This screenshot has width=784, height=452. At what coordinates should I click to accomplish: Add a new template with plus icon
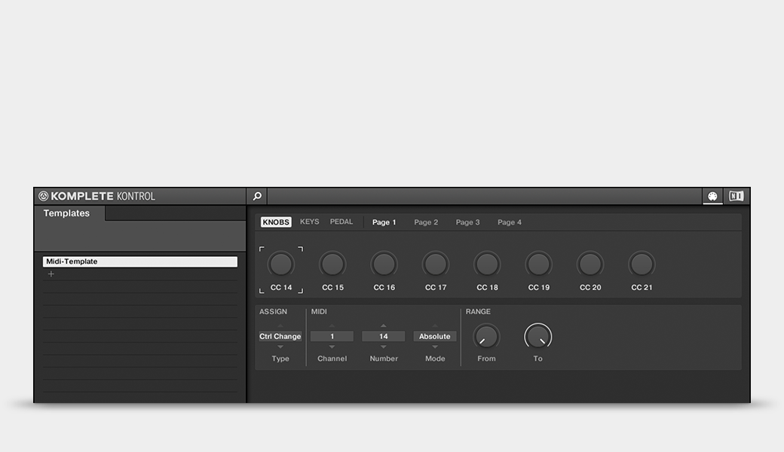pyautogui.click(x=51, y=273)
